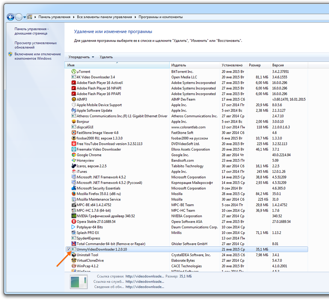
Task: Open the recent pages dropdown arrow
Action: (25, 17)
